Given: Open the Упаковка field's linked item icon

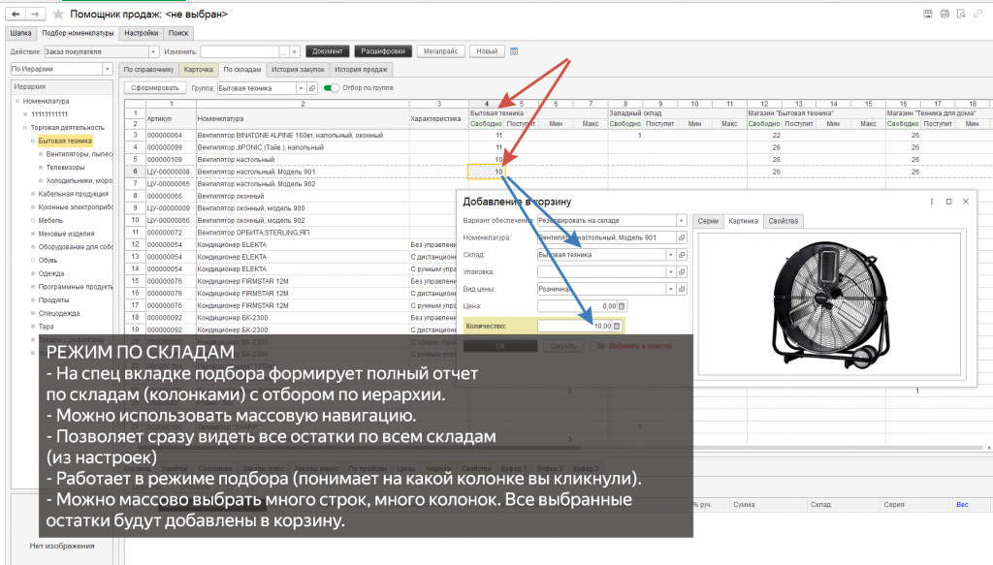Looking at the screenshot, I should [x=682, y=272].
